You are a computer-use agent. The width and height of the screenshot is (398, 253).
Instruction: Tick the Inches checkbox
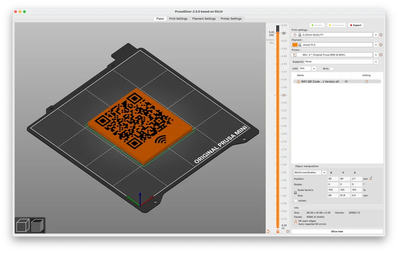[x=296, y=201]
